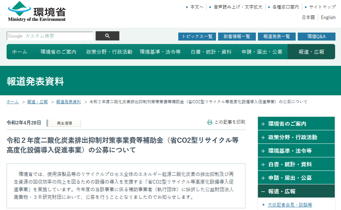Click the magnifying glass search button
The image size is (341, 210).
[x=107, y=36]
